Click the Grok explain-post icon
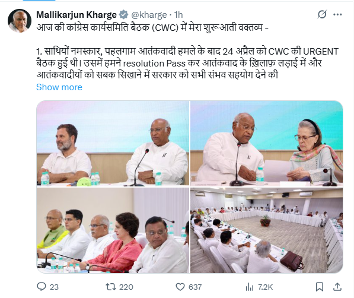The height and width of the screenshot is (298, 354). tap(322, 15)
